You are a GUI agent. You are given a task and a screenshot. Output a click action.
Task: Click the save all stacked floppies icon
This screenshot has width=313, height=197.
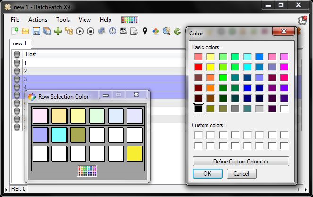point(47,31)
